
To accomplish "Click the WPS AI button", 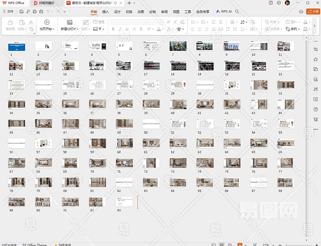I will pyautogui.click(x=224, y=12).
